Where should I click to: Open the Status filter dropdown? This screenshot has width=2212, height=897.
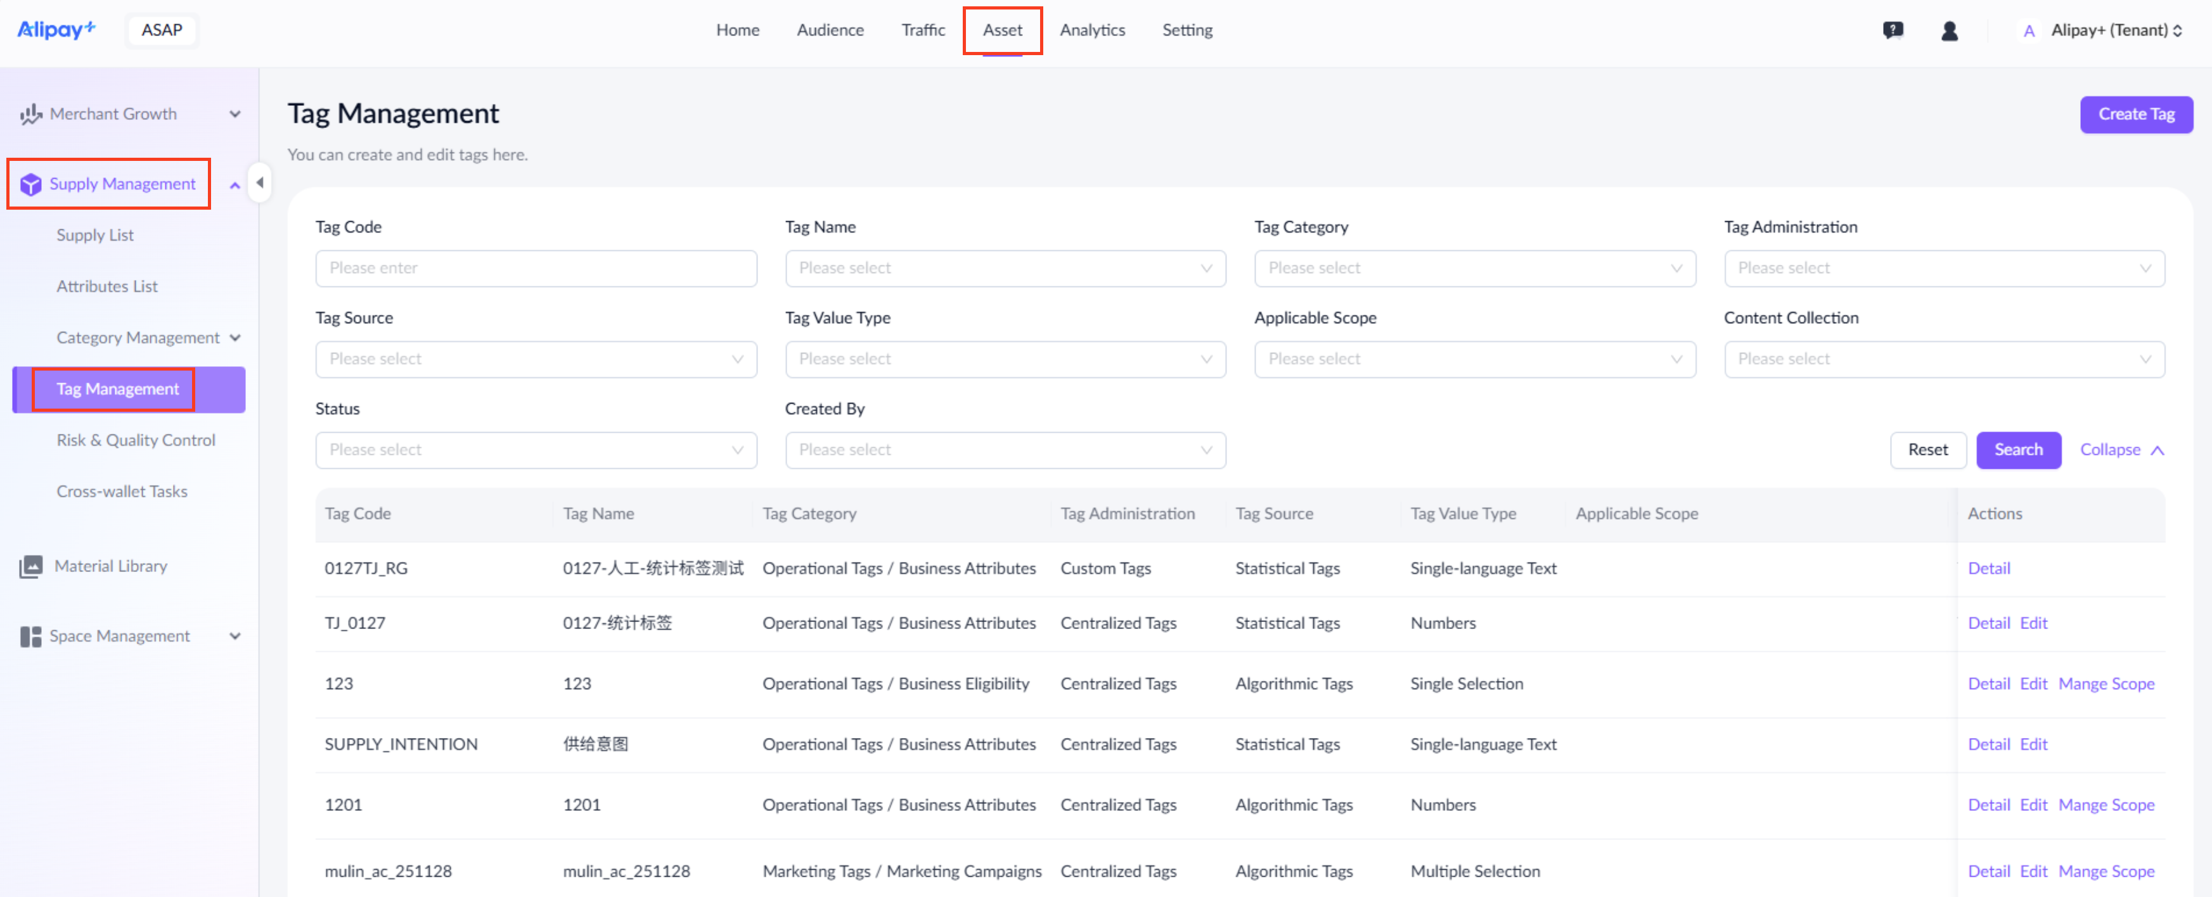535,450
